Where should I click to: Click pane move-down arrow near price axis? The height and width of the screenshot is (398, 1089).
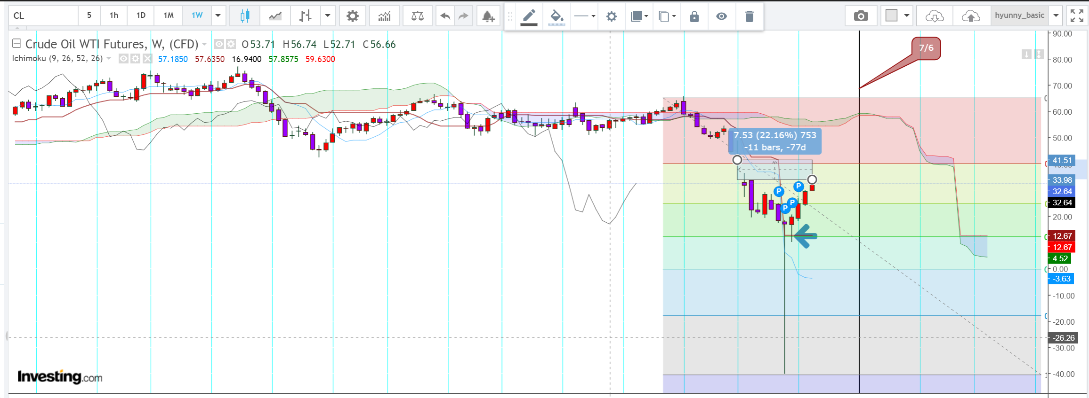tap(1027, 55)
